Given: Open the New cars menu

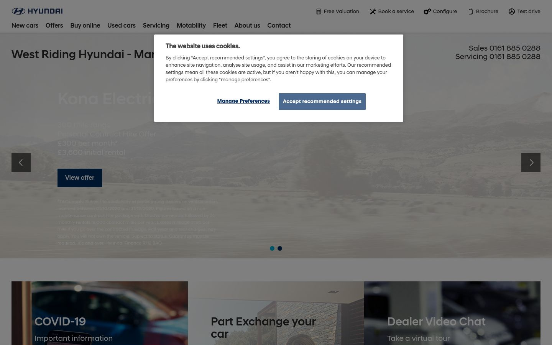Looking at the screenshot, I should click(25, 25).
